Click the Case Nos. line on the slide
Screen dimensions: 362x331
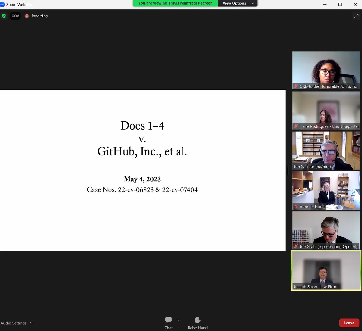pos(142,190)
